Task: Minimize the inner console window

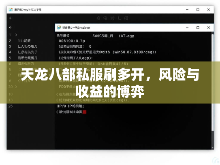Action: pyautogui.click(x=187, y=27)
